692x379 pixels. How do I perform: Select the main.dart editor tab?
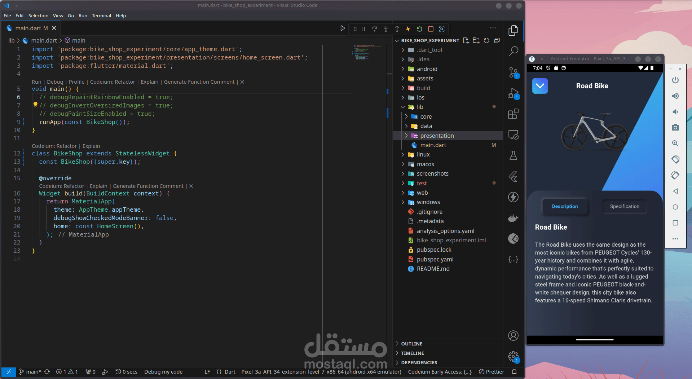point(31,28)
